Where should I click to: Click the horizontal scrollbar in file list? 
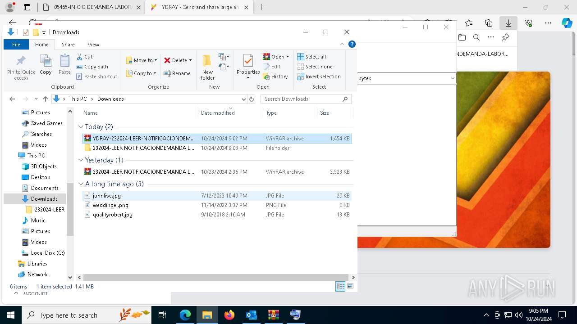click(x=216, y=278)
